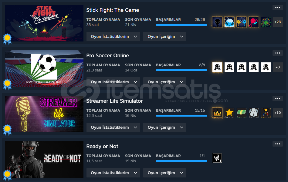Click the Stick Fight achievements progress bar

click(x=181, y=25)
